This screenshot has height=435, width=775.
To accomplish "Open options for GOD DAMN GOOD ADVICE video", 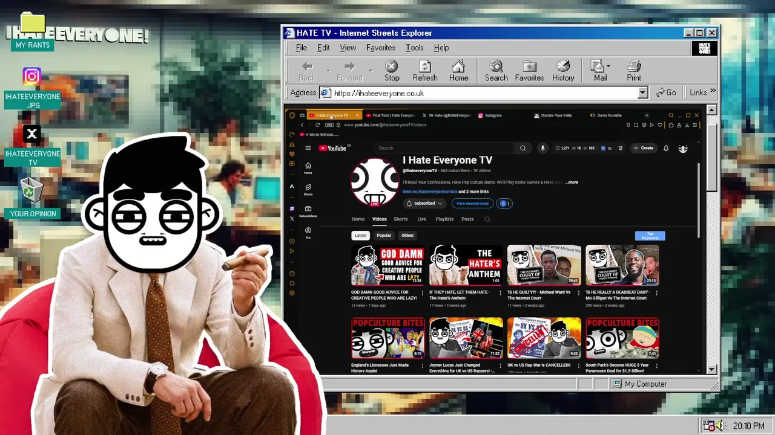I will pyautogui.click(x=421, y=293).
